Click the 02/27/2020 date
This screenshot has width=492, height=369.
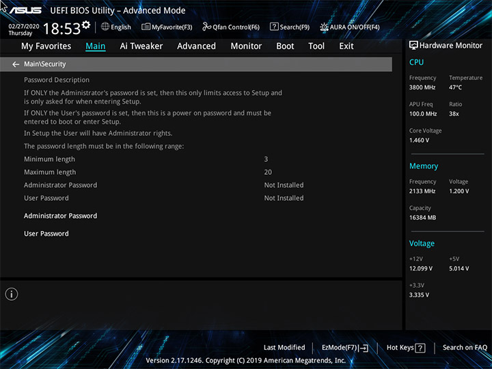pyautogui.click(x=23, y=27)
